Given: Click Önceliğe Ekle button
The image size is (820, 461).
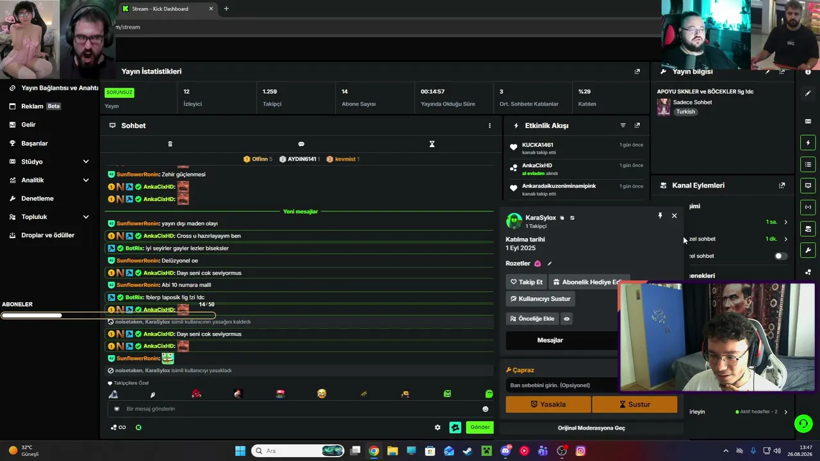Looking at the screenshot, I should pos(532,318).
